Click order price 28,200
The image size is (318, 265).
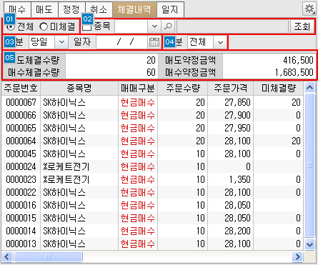(x=237, y=231)
